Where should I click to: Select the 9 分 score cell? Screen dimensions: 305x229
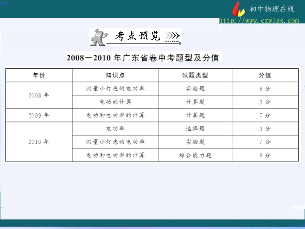[265, 155]
